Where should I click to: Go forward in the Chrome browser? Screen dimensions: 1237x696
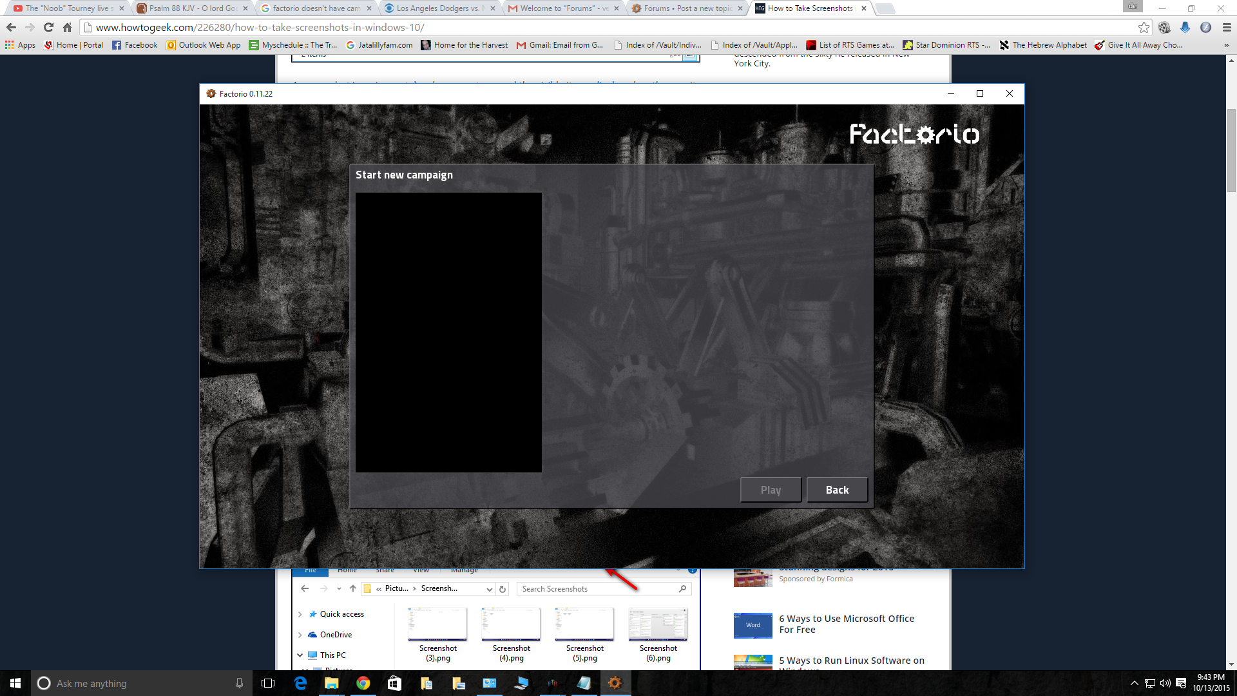click(30, 27)
